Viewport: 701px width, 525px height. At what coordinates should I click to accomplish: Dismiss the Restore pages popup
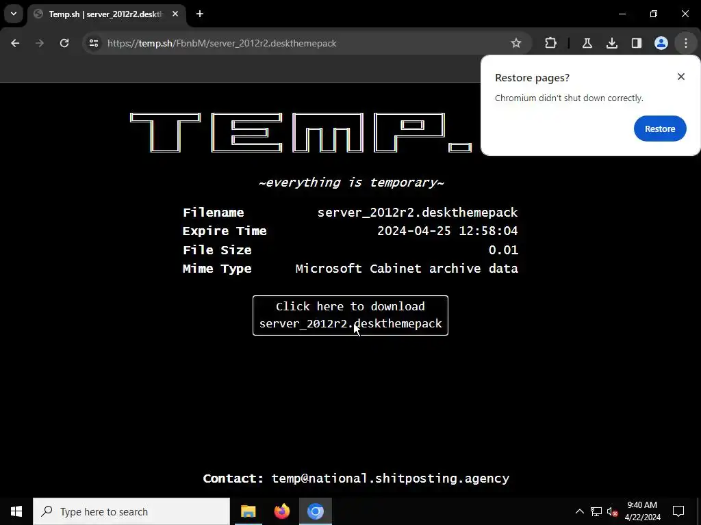click(681, 77)
